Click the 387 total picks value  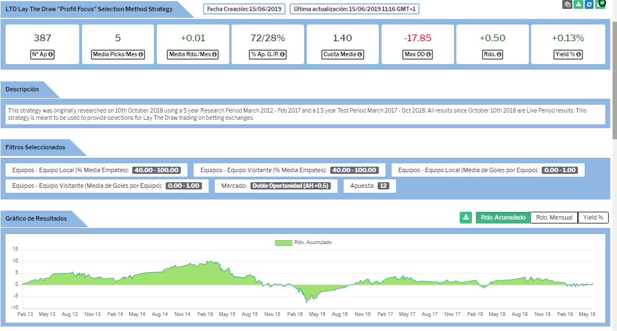[42, 38]
